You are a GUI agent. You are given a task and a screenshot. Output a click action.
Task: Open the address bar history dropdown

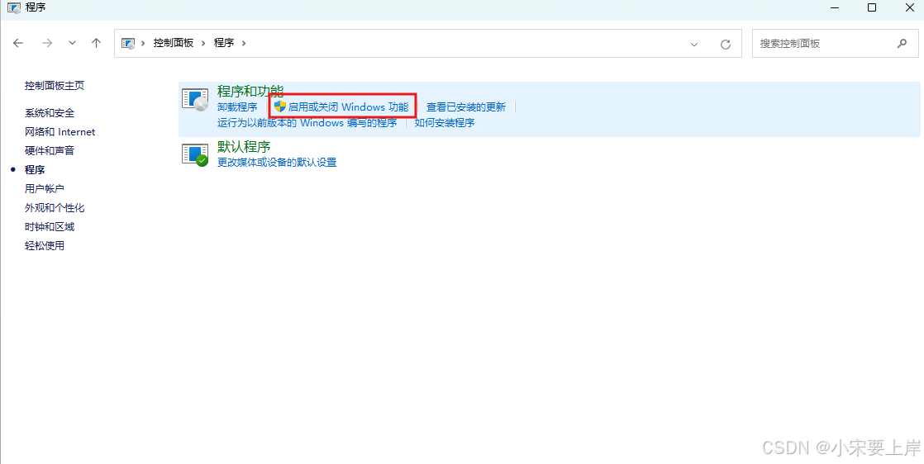694,44
